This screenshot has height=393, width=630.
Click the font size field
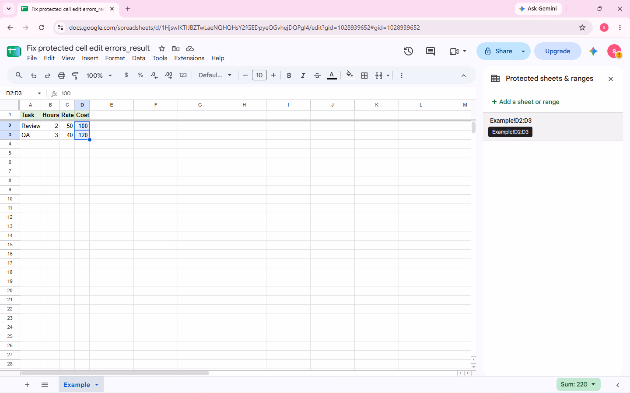pos(259,75)
